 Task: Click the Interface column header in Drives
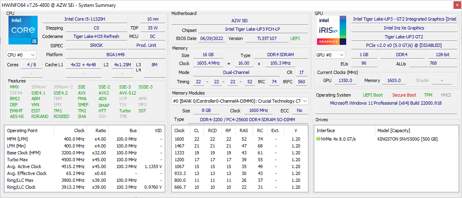326,131
